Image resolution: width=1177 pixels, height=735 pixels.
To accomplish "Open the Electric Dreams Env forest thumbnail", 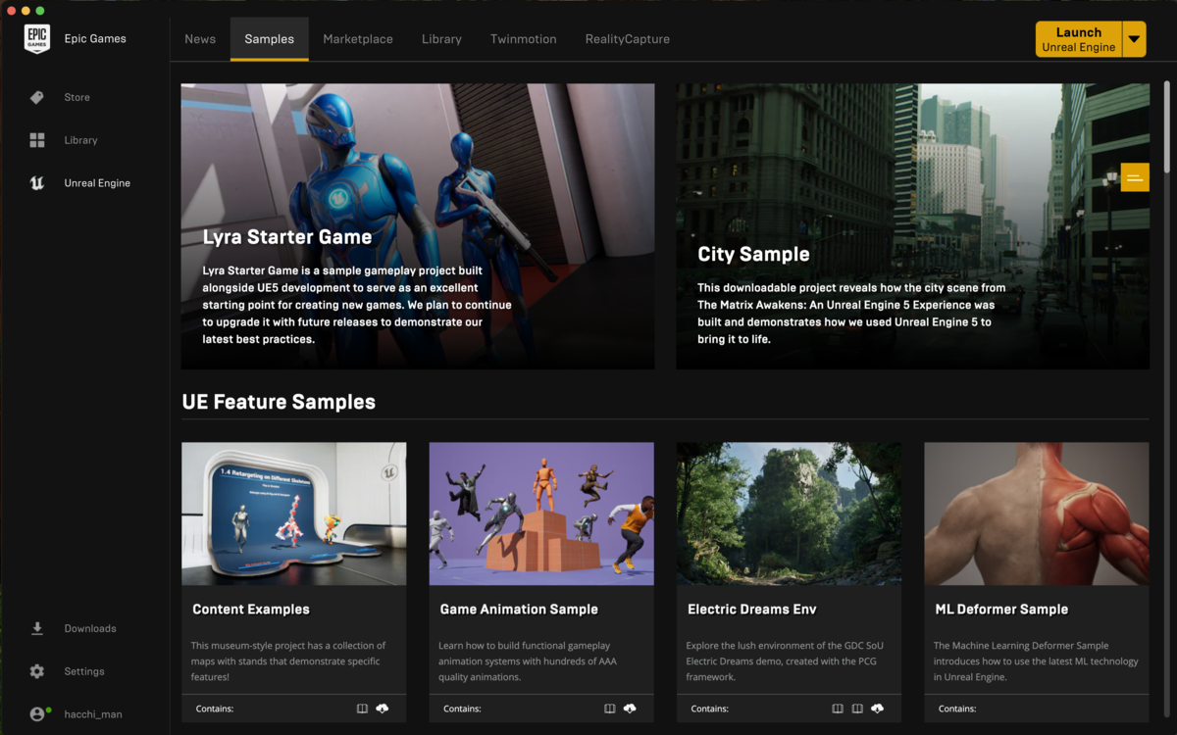I will tap(790, 514).
